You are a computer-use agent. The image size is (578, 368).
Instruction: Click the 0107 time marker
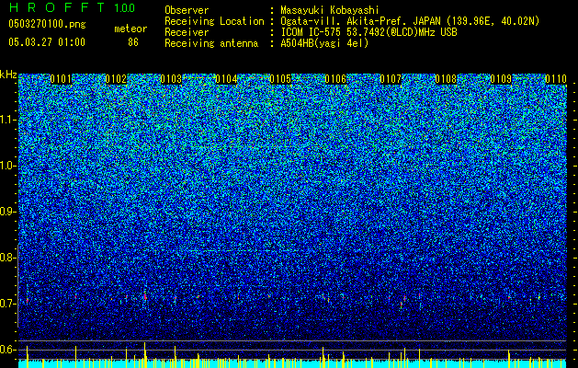point(391,79)
